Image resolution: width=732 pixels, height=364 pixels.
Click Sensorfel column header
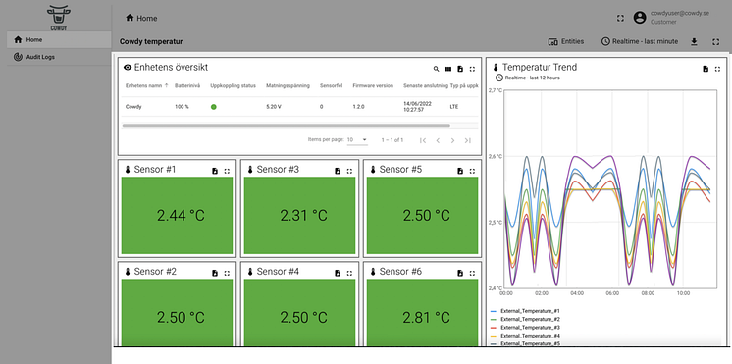pyautogui.click(x=331, y=86)
